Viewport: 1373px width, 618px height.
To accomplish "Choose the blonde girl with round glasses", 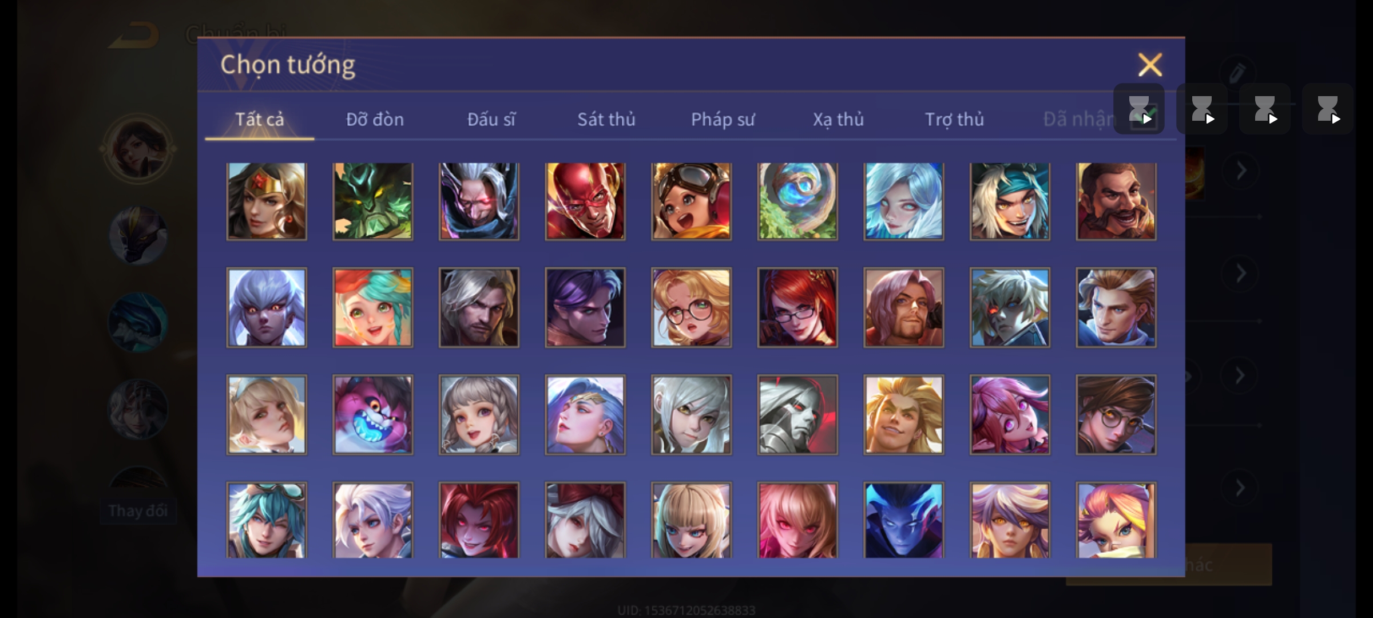I will 691,307.
